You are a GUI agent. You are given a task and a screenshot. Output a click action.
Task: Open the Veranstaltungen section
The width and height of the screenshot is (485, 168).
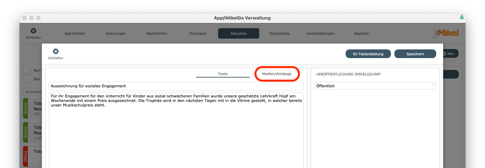pyautogui.click(x=320, y=34)
